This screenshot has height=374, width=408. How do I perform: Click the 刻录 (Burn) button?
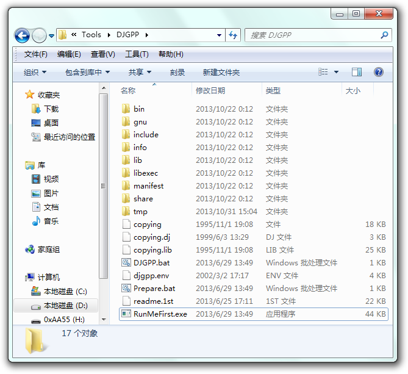177,72
